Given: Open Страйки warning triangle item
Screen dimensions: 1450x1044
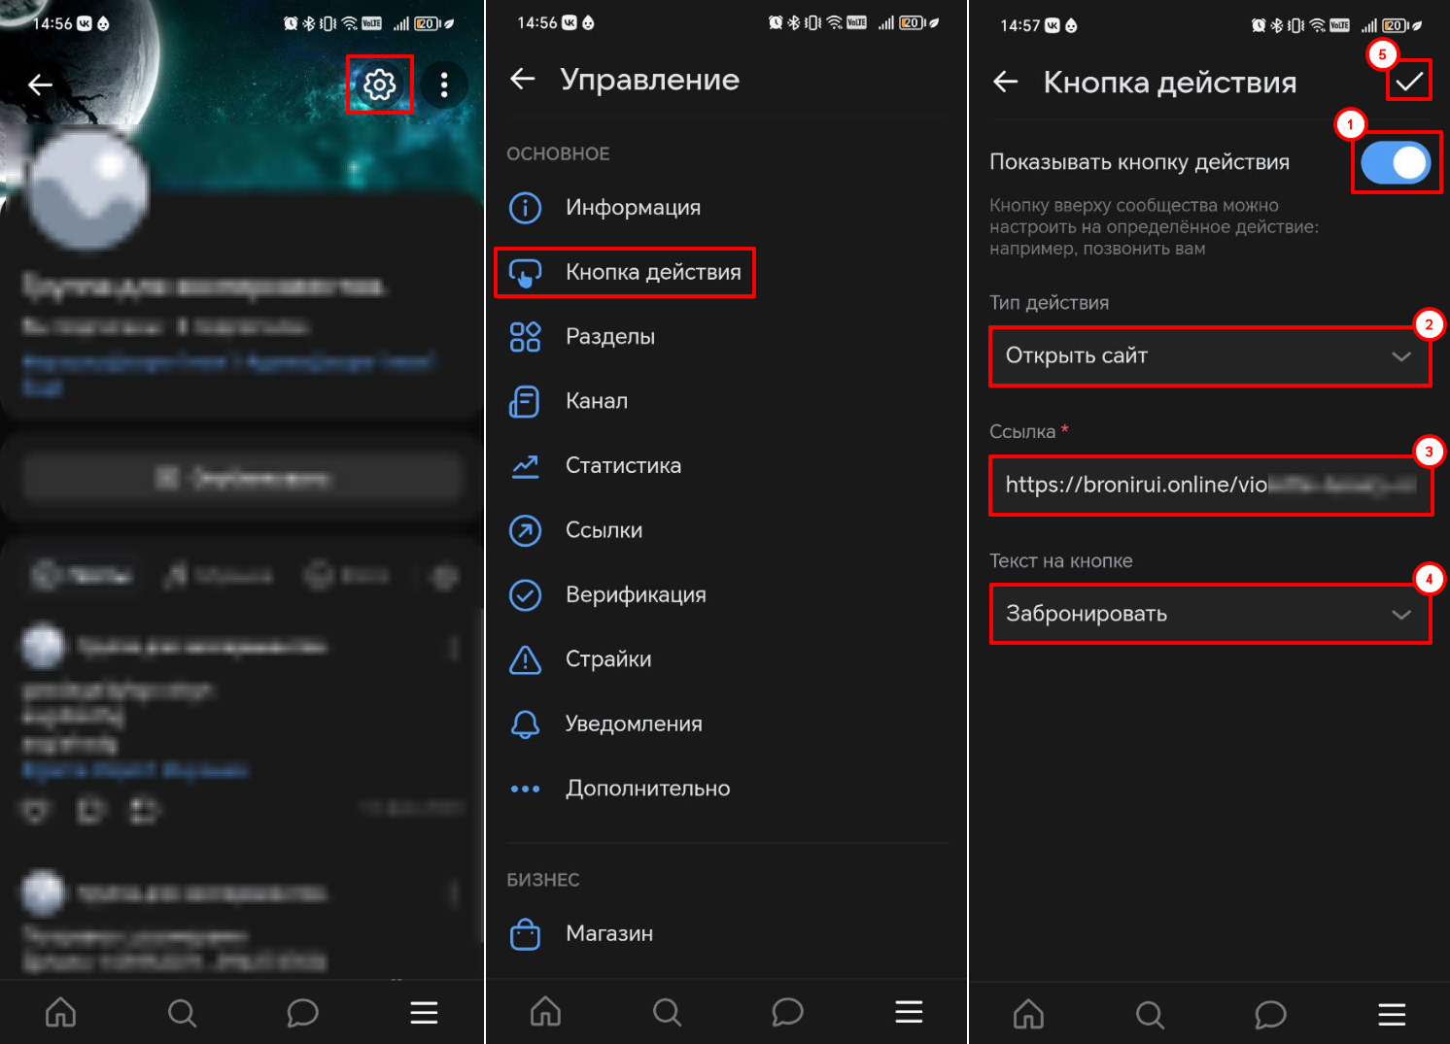Looking at the screenshot, I should 607,659.
